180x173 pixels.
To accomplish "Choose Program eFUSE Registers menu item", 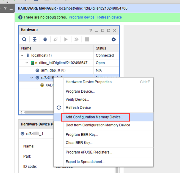I will point(104,152).
